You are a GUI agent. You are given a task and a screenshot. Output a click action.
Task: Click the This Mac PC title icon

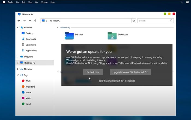point(19,14)
